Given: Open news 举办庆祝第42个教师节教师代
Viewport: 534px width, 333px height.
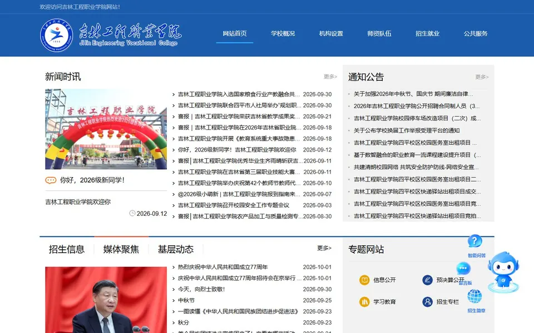Looking at the screenshot, I should point(239,183).
